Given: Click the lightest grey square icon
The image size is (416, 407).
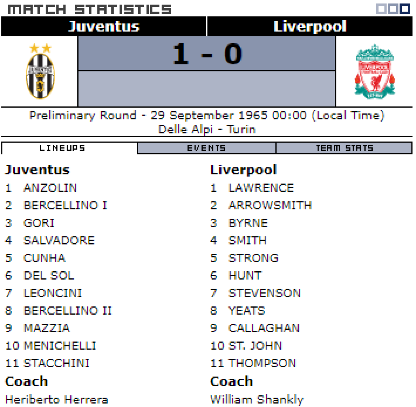Looking at the screenshot, I should pos(381,9).
